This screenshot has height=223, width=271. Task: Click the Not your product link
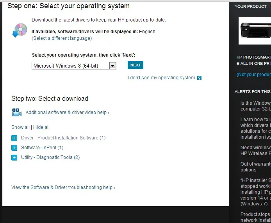click(x=253, y=75)
